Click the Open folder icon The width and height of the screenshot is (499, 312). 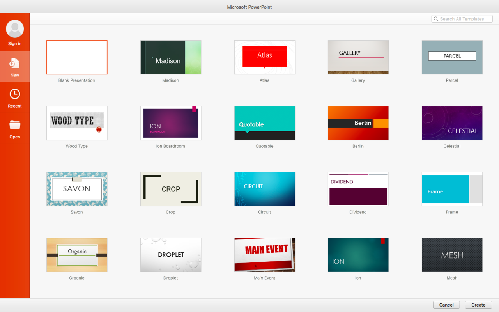coord(15,125)
